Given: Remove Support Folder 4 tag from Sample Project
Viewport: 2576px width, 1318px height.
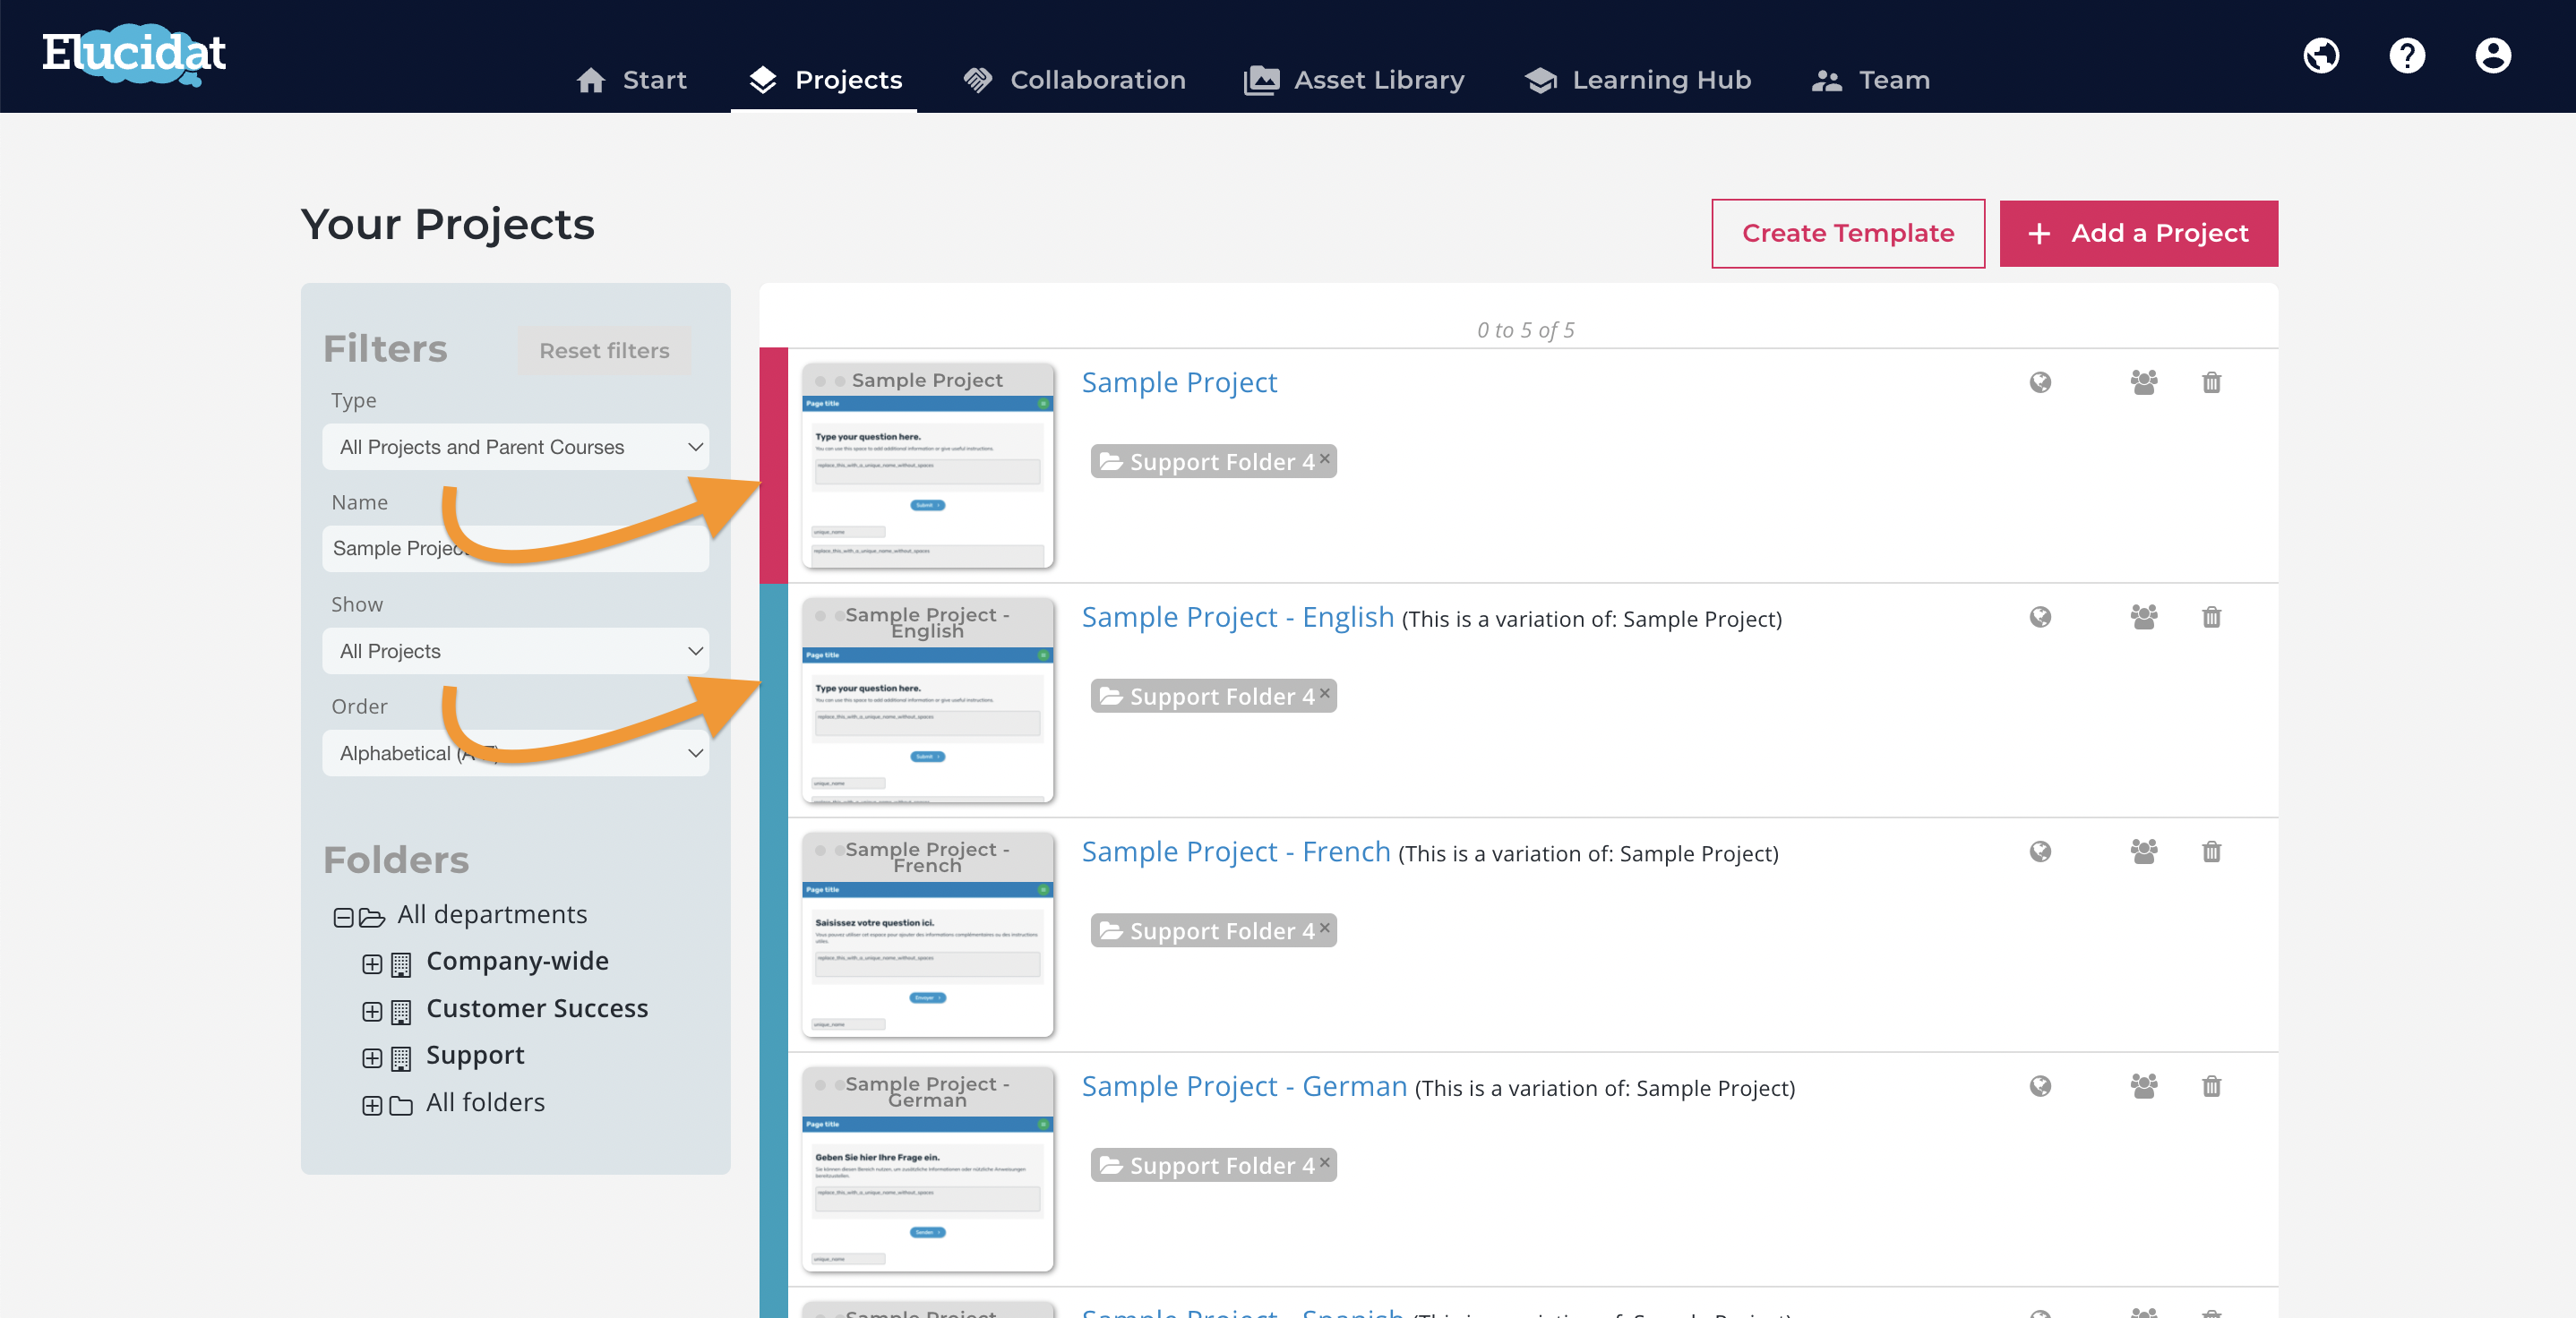Looking at the screenshot, I should pyautogui.click(x=1325, y=458).
